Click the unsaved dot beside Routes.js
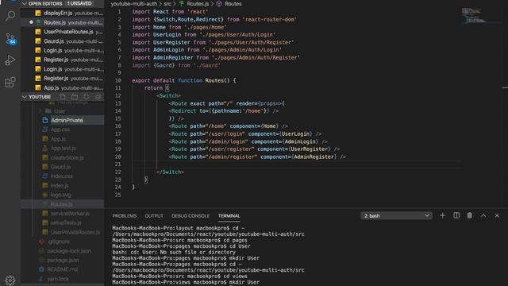508x286 pixels. pyautogui.click(x=31, y=22)
